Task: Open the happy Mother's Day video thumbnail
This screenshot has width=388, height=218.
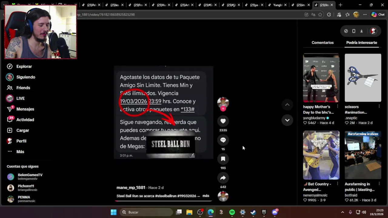Action: pyautogui.click(x=321, y=78)
